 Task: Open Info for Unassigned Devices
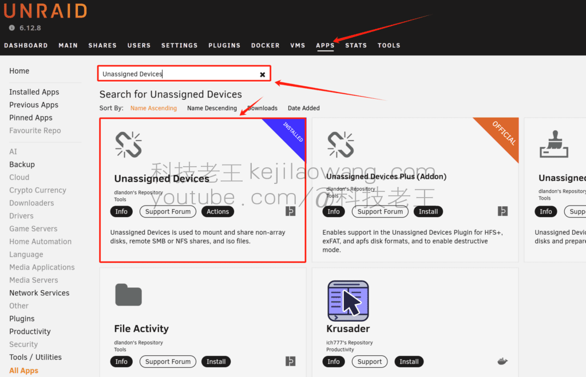click(x=121, y=211)
